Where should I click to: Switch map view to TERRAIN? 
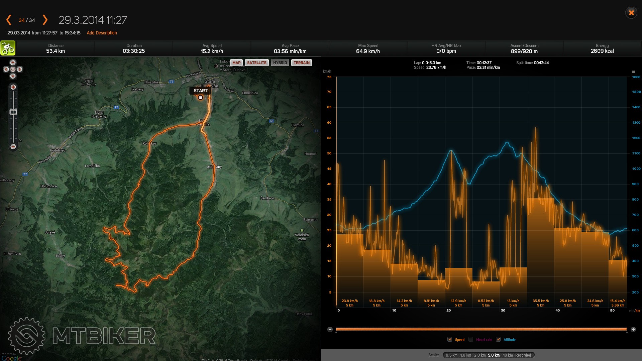[301, 63]
